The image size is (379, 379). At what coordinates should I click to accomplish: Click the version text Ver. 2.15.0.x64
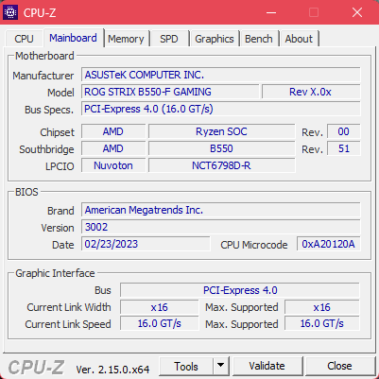pyautogui.click(x=112, y=369)
